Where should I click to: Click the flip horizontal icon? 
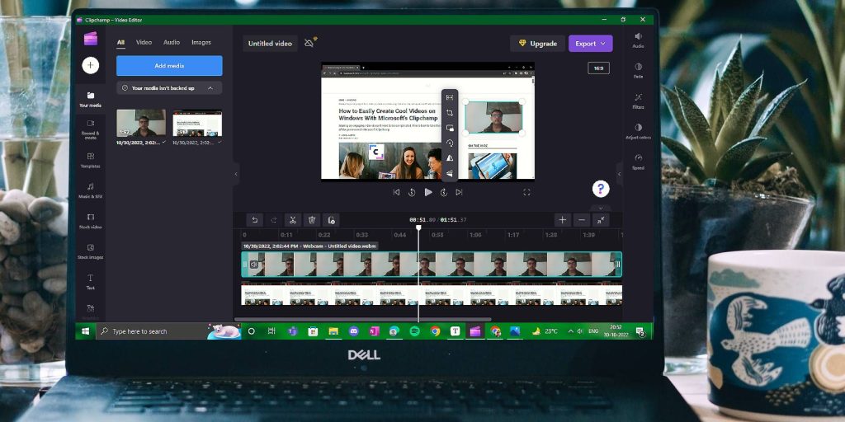(x=450, y=158)
